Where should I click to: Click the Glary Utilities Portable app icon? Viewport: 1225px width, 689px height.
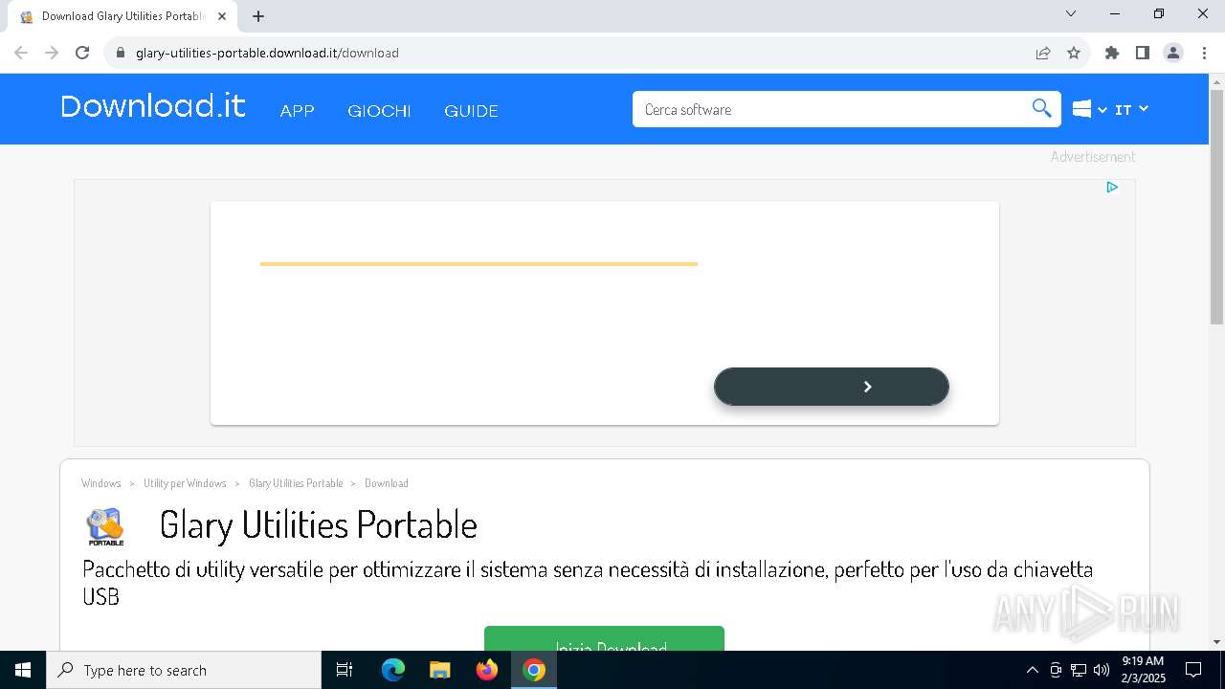[x=105, y=526]
